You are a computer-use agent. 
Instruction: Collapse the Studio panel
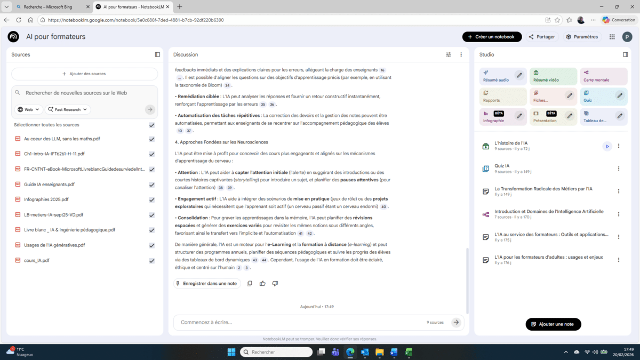pyautogui.click(x=626, y=54)
